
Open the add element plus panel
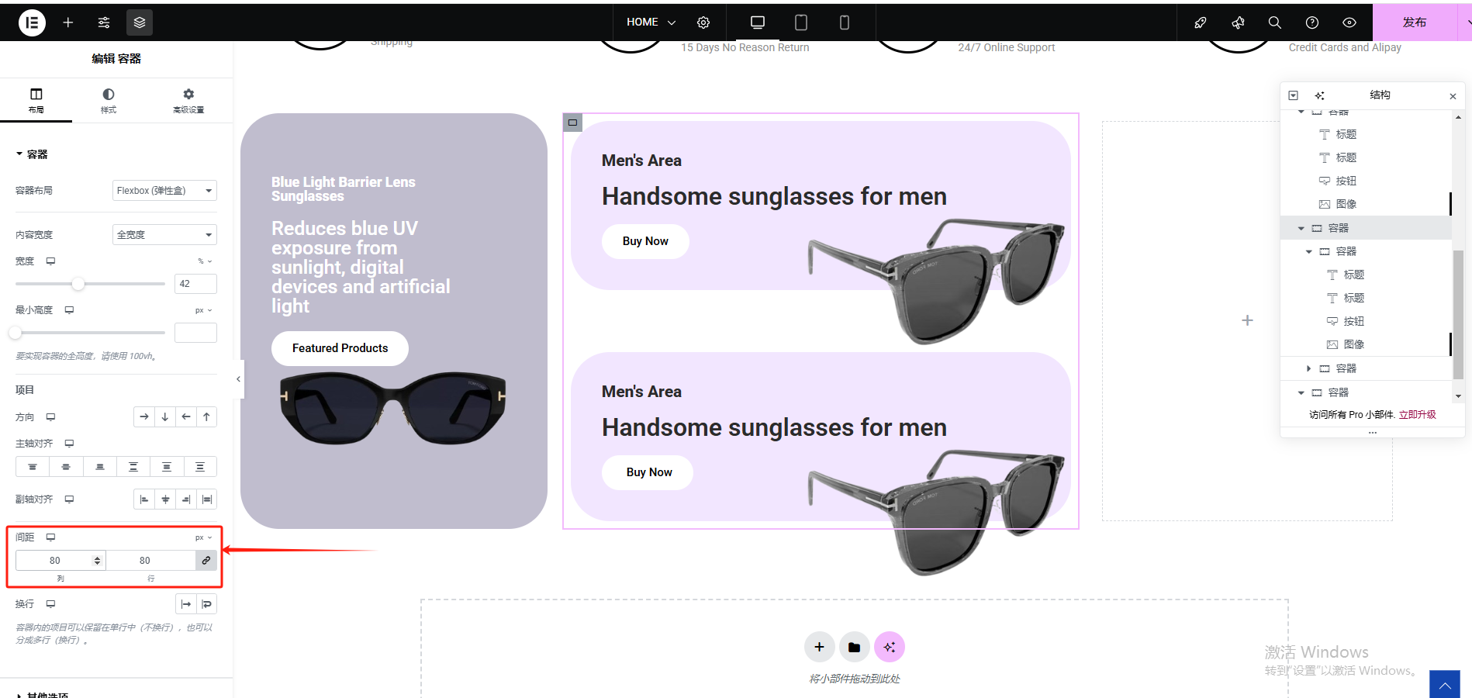(68, 22)
